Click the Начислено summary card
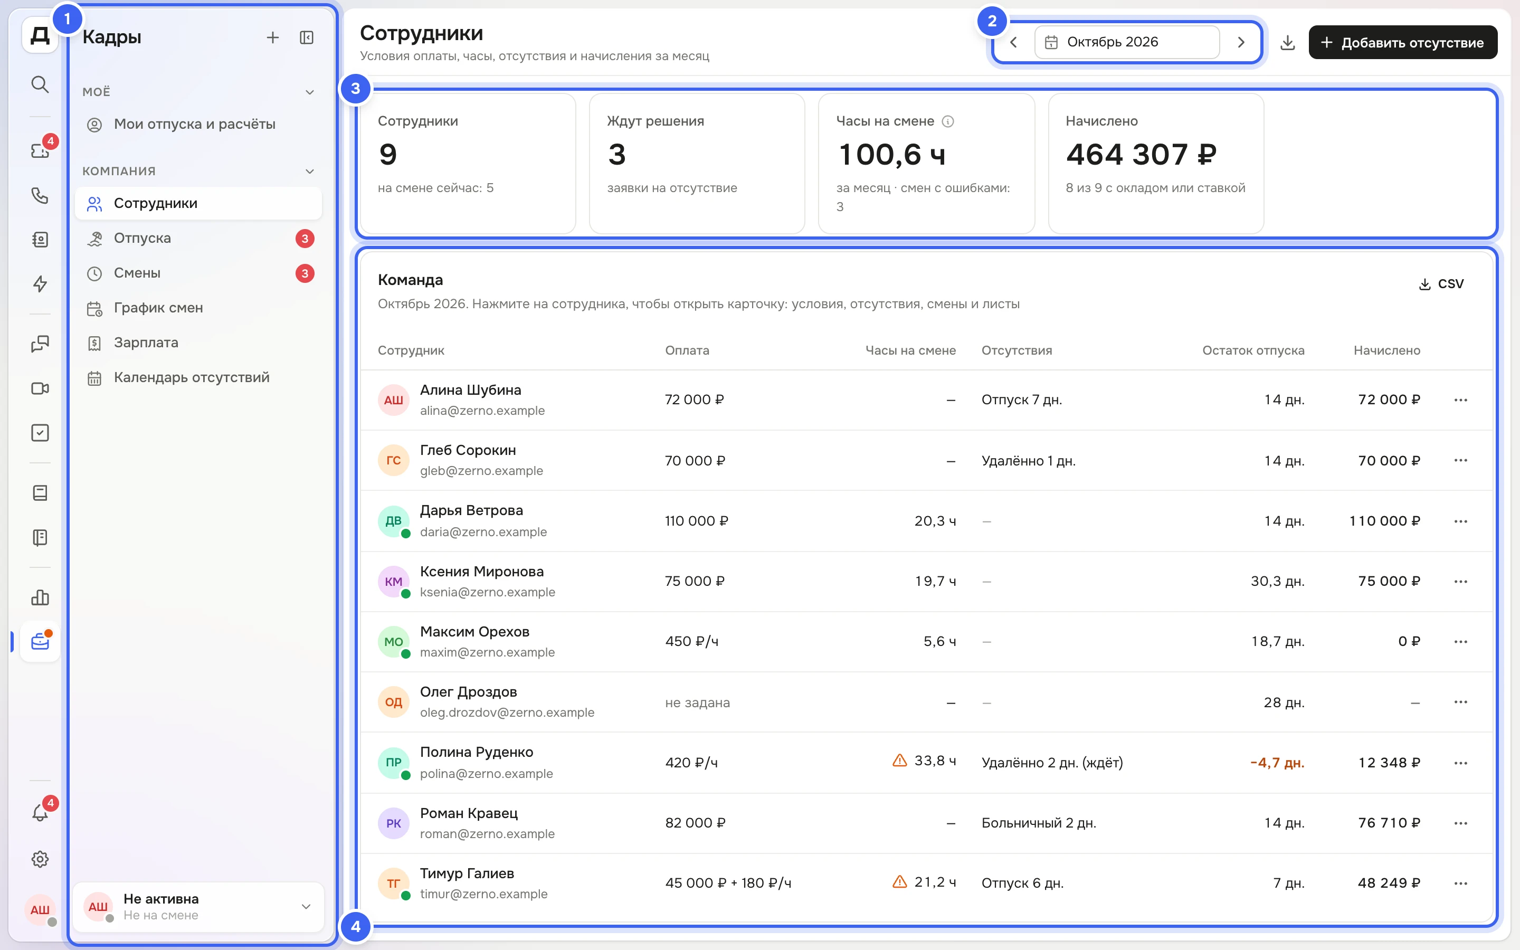The image size is (1520, 950). tap(1156, 164)
